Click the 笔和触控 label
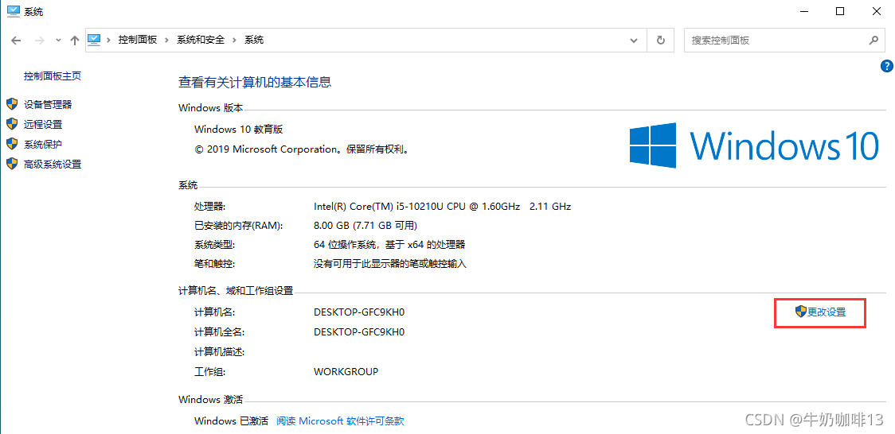The image size is (895, 434). [214, 264]
